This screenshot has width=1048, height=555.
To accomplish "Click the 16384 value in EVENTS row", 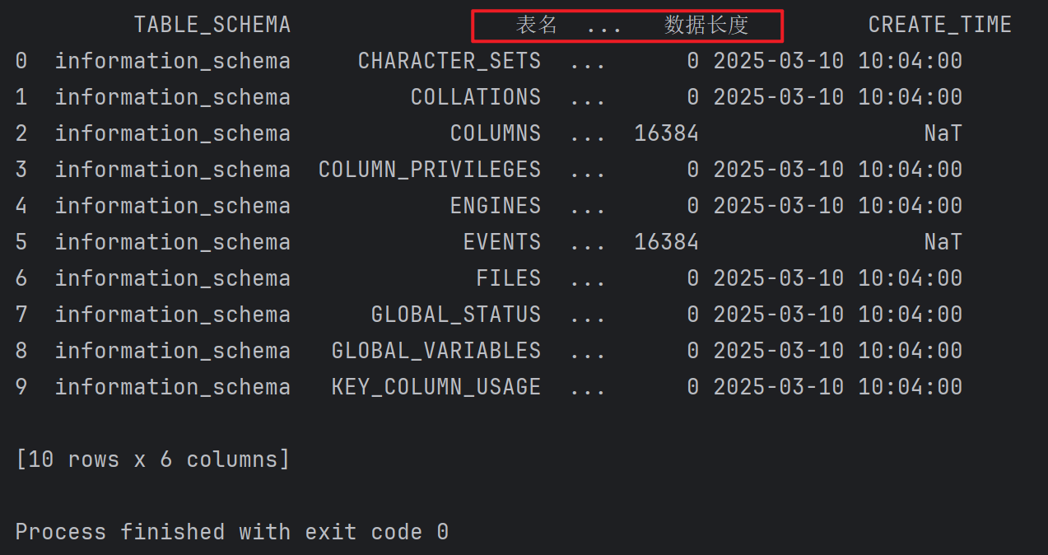I will (667, 242).
